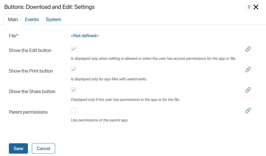Click link icon for Show the Edit button
Viewport: 266px width, 156px height.
tap(248, 49)
